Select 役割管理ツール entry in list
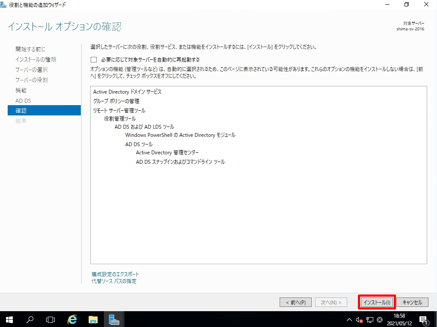This screenshot has height=327, width=437. pos(120,119)
